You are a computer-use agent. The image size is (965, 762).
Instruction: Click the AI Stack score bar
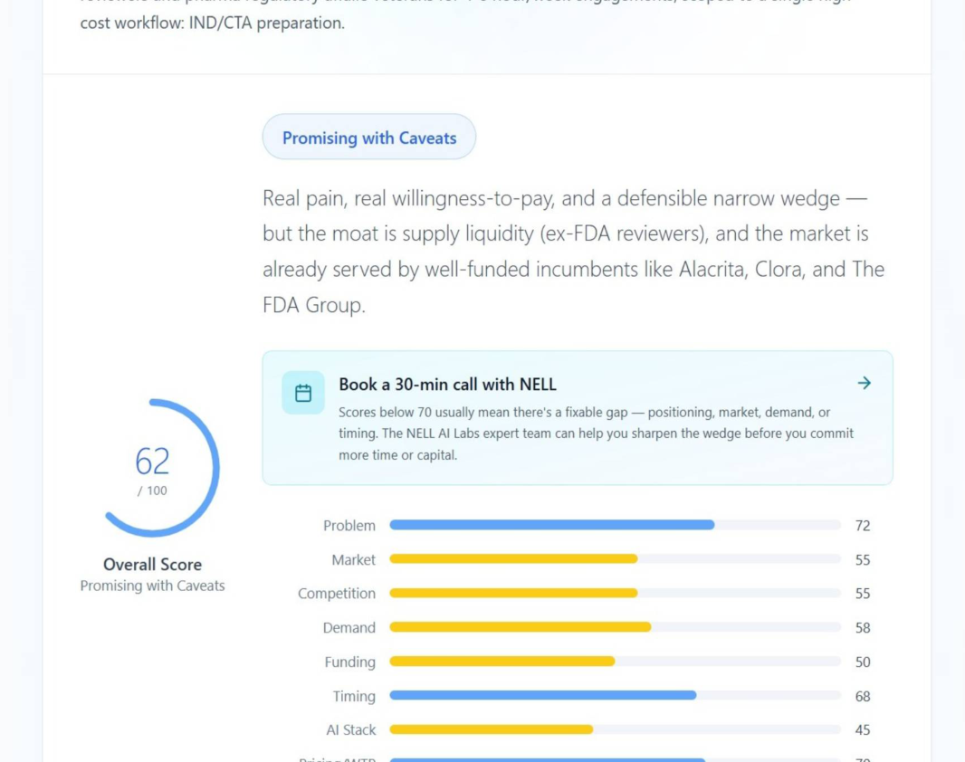[x=615, y=729]
